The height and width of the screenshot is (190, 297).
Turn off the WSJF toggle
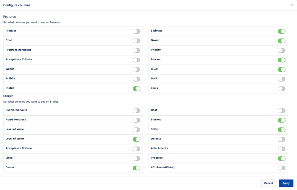(x=282, y=69)
